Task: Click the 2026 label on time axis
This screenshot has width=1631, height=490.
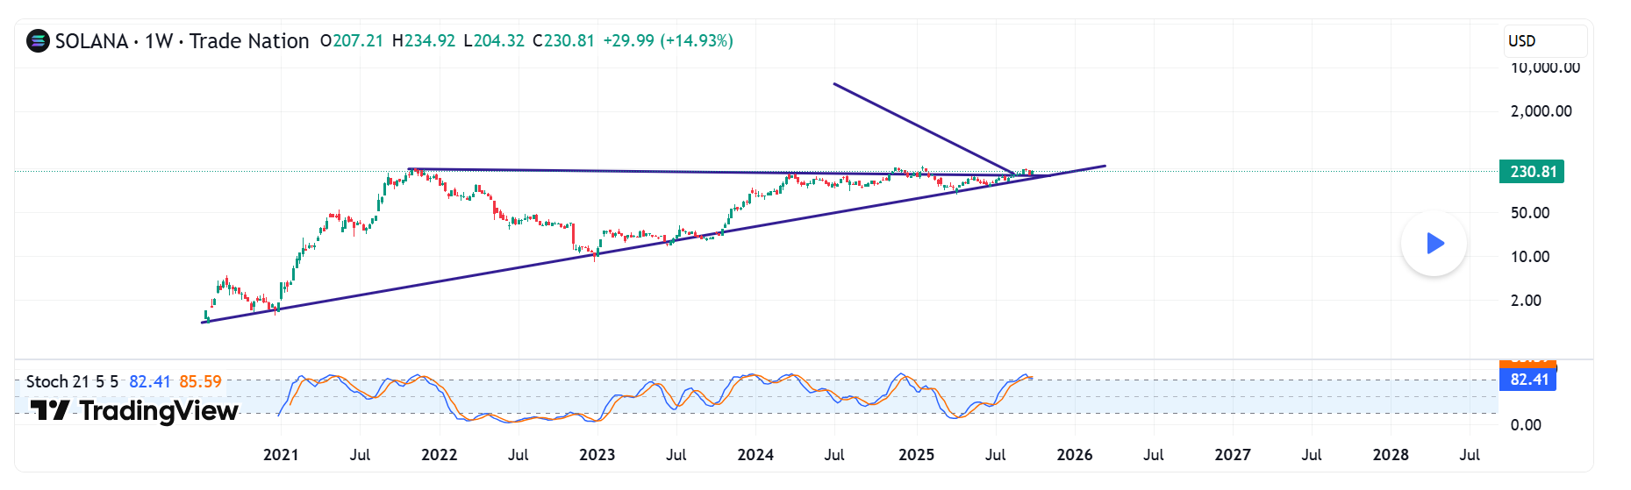Action: pos(1074,455)
